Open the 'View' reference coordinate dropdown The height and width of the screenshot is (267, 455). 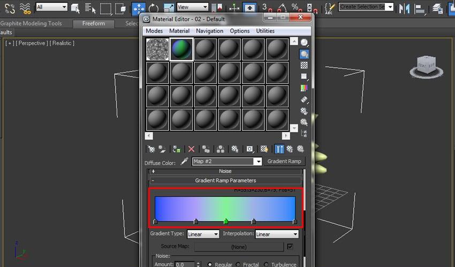[x=193, y=7]
